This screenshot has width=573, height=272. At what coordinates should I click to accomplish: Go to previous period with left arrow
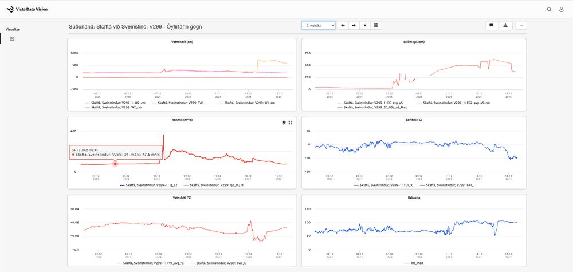[343, 26]
